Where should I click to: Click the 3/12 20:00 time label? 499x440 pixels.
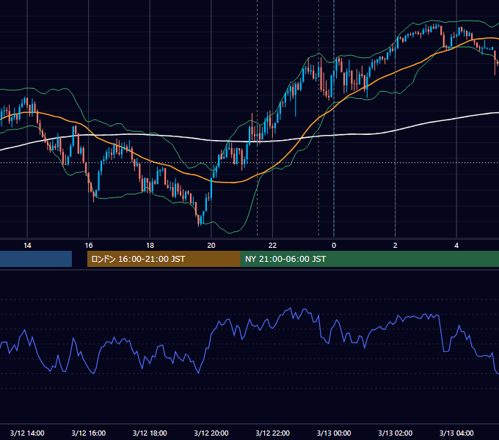[x=211, y=433]
